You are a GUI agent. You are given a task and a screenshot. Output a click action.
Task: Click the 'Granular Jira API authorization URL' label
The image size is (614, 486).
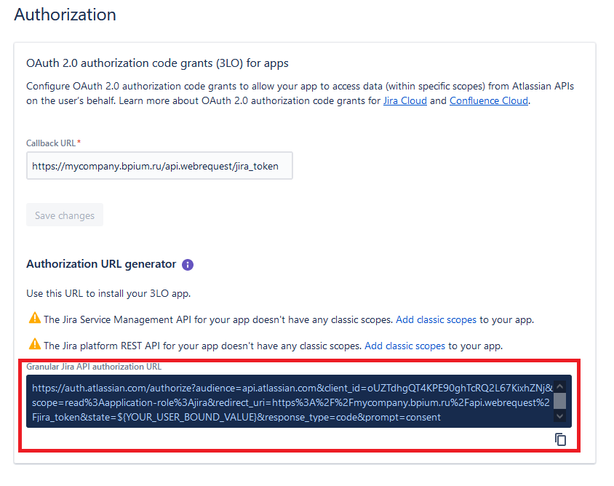(x=94, y=367)
